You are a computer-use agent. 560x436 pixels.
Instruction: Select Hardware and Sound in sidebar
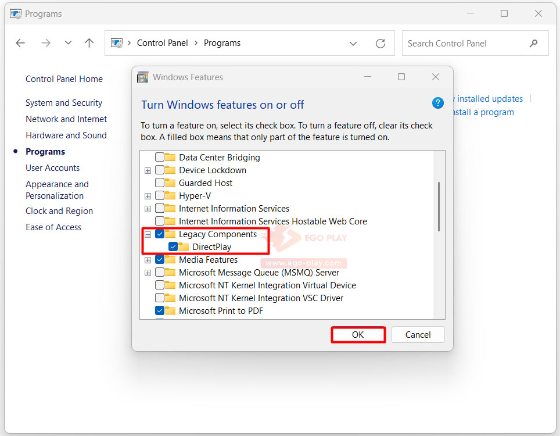point(66,135)
